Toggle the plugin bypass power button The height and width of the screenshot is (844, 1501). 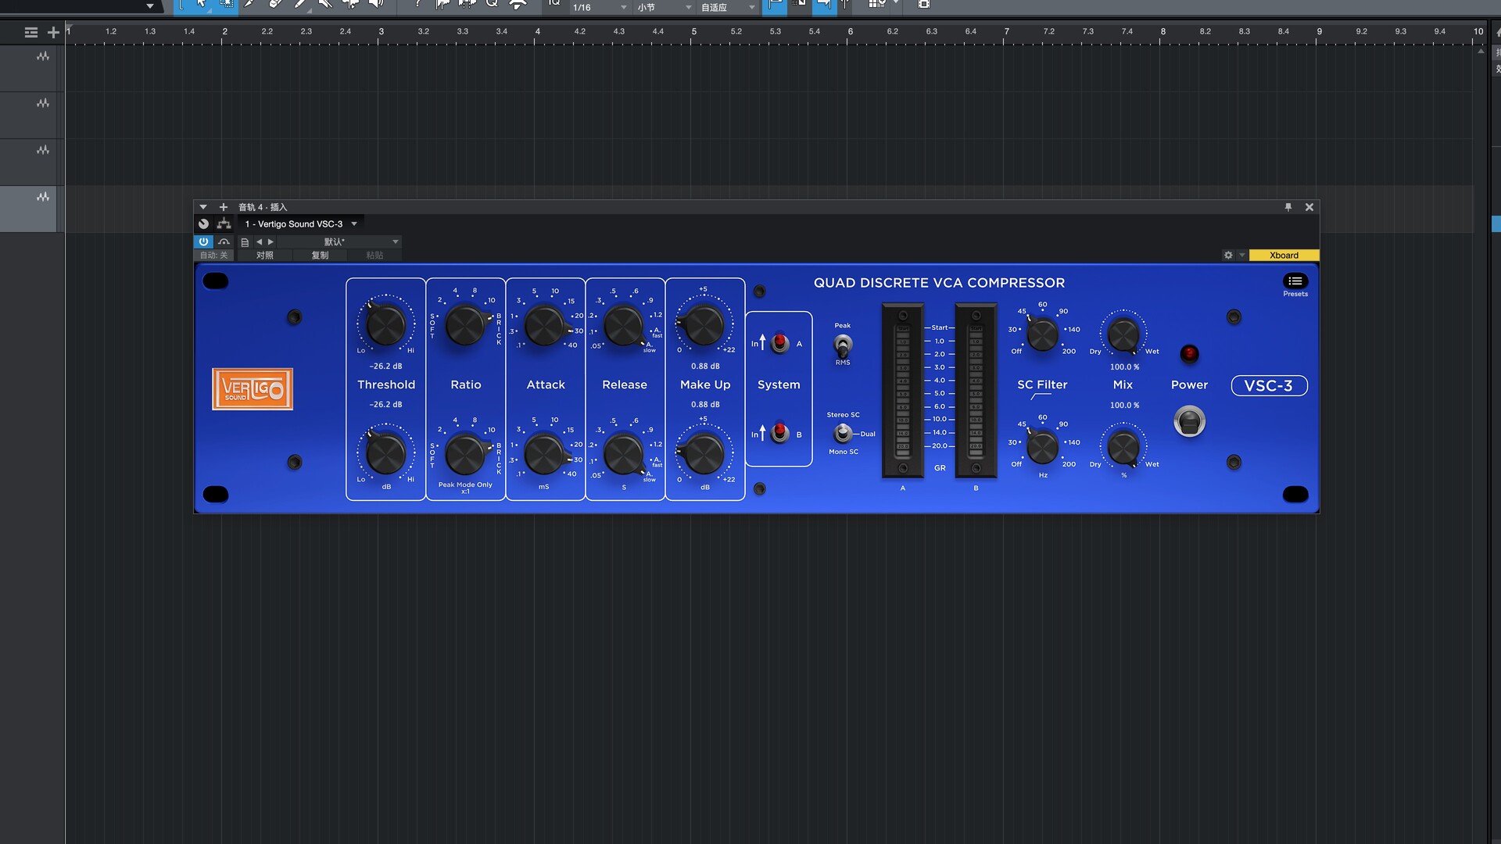click(203, 242)
